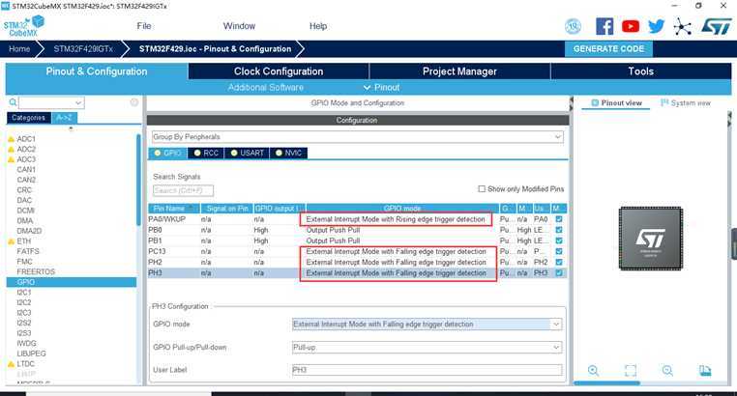Click the STM32F429IGTx breadcrumb

pos(83,49)
